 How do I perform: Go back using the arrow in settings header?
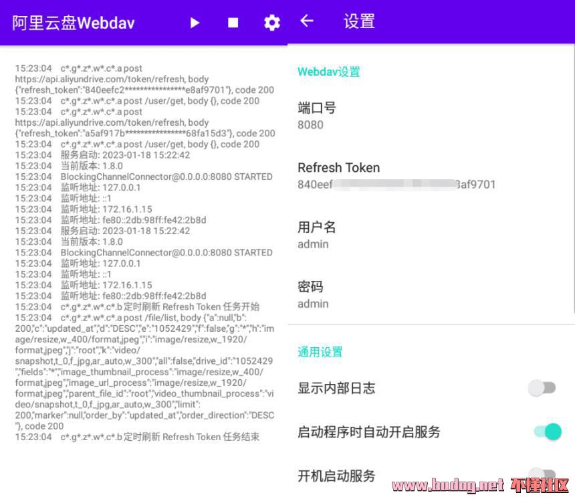click(x=307, y=21)
